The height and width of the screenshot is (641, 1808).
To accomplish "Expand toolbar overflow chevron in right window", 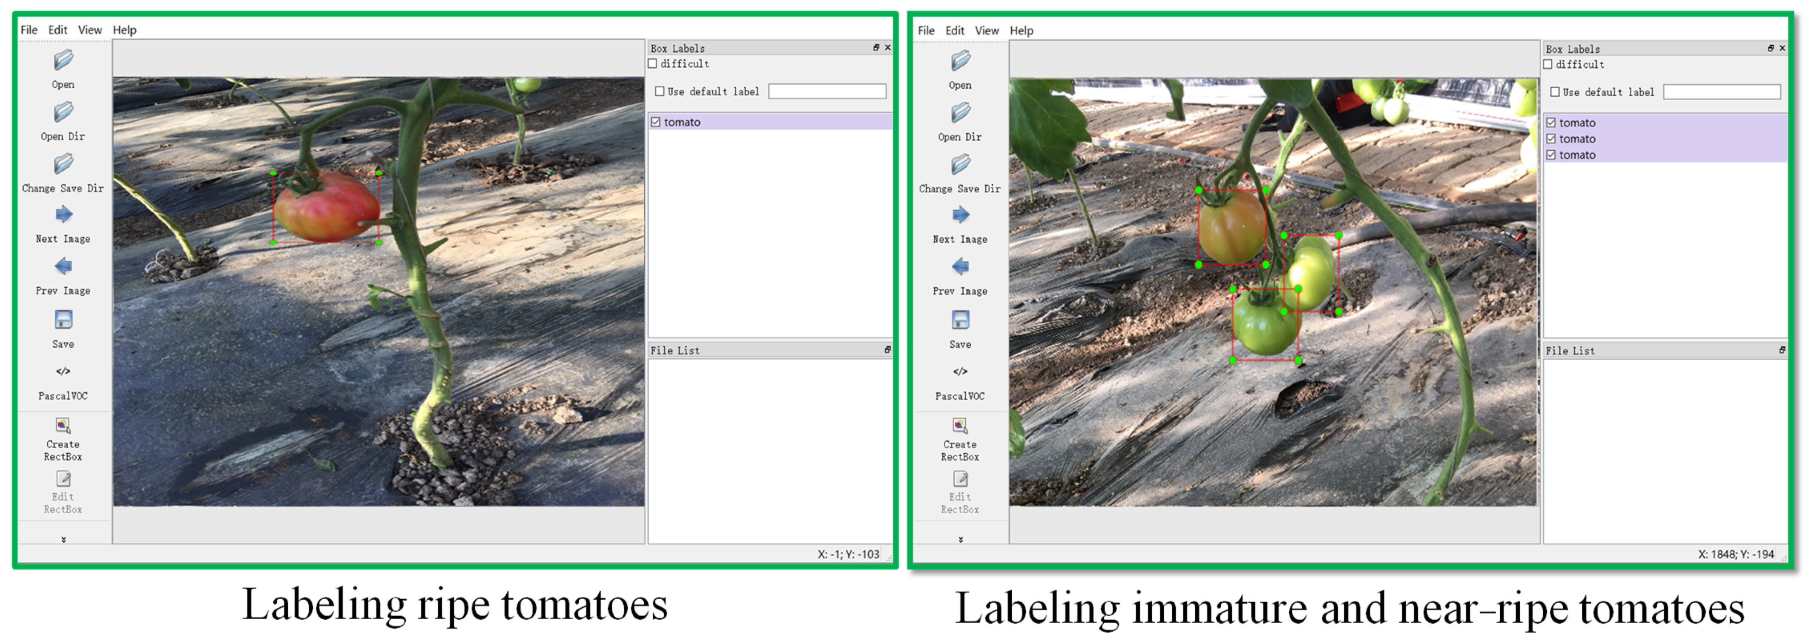I will [960, 539].
